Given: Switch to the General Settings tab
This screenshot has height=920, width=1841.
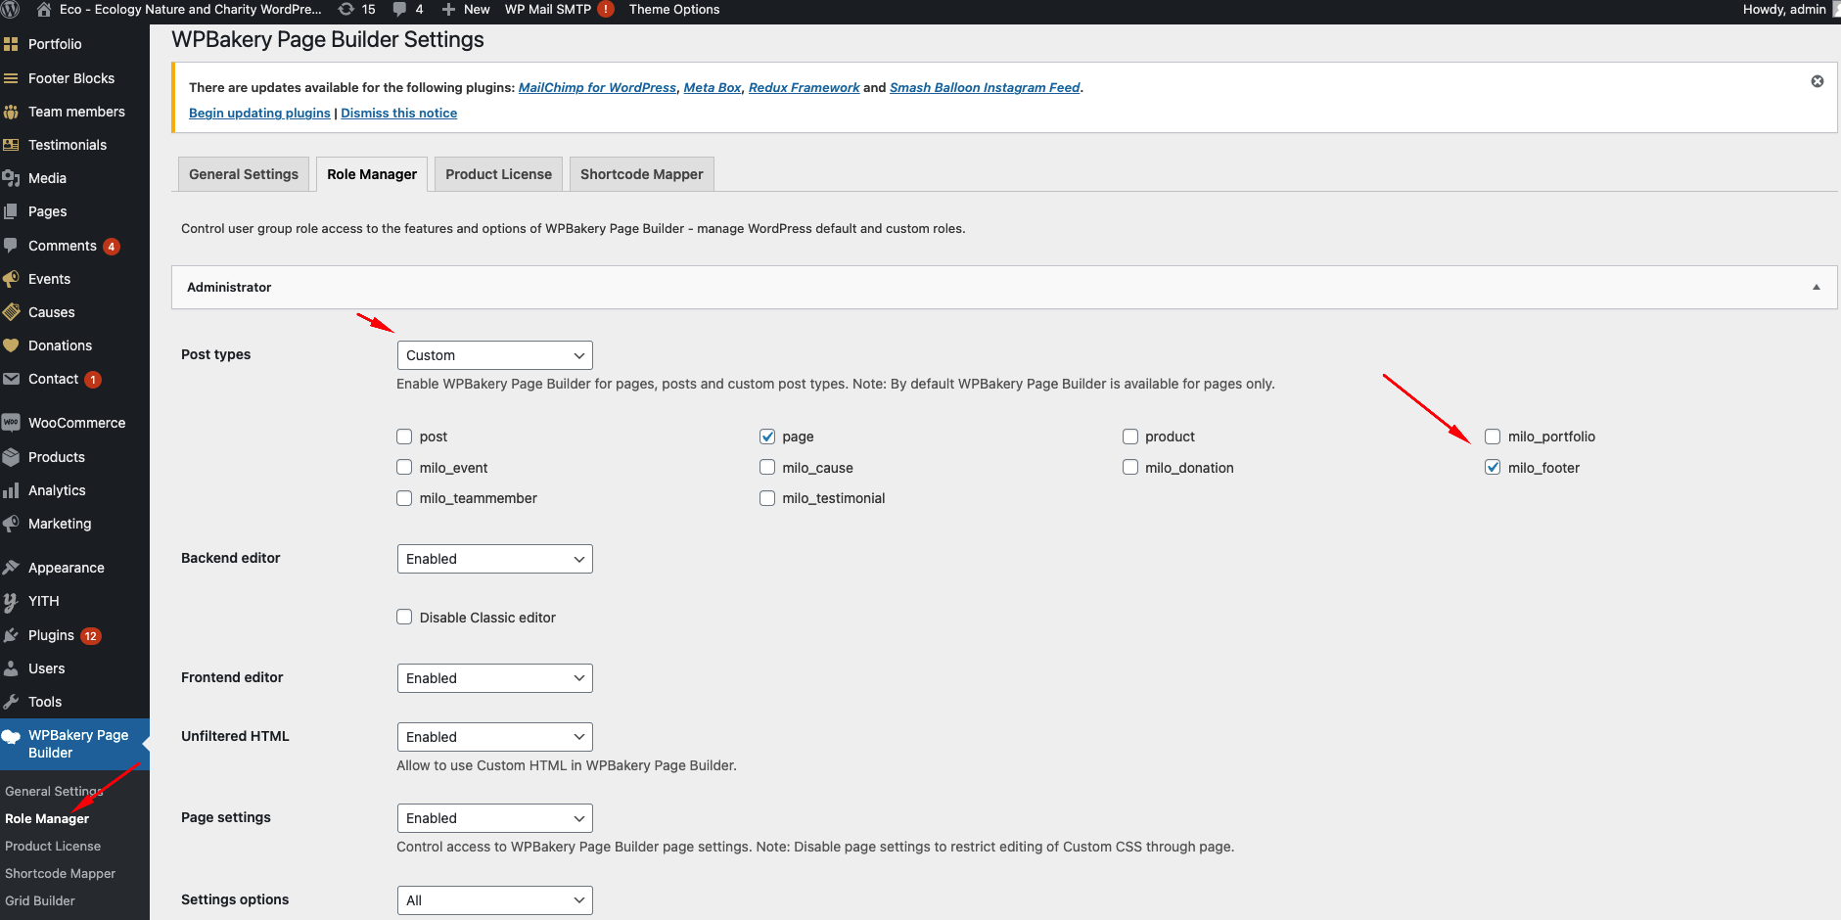Looking at the screenshot, I should click(244, 174).
